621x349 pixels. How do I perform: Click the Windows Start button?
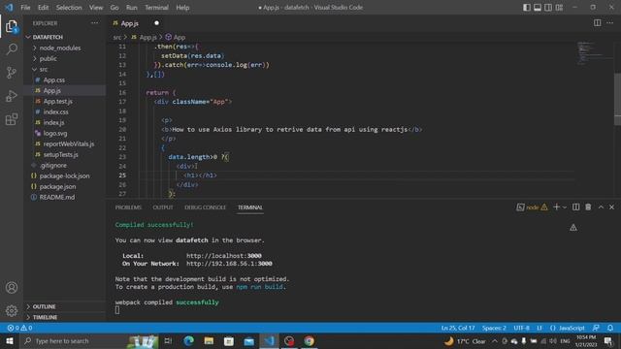[9, 340]
